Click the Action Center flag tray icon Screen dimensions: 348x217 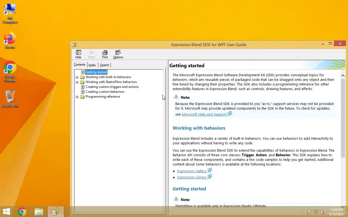[309, 212]
